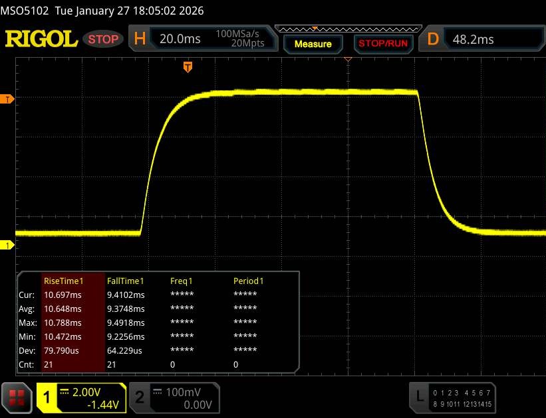Screen dimensions: 546x418
Task: Toggle channel 1 via its yellow number label
Action: click(47, 397)
